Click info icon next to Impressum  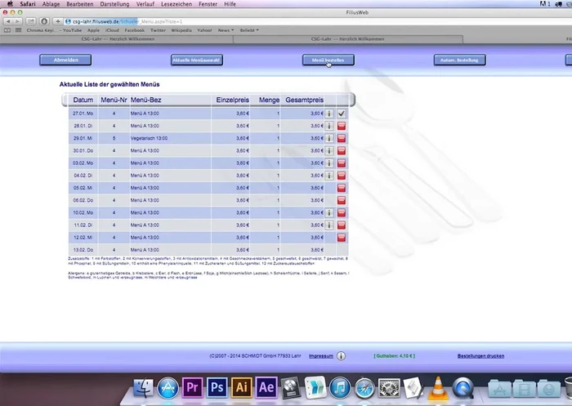[341, 356]
